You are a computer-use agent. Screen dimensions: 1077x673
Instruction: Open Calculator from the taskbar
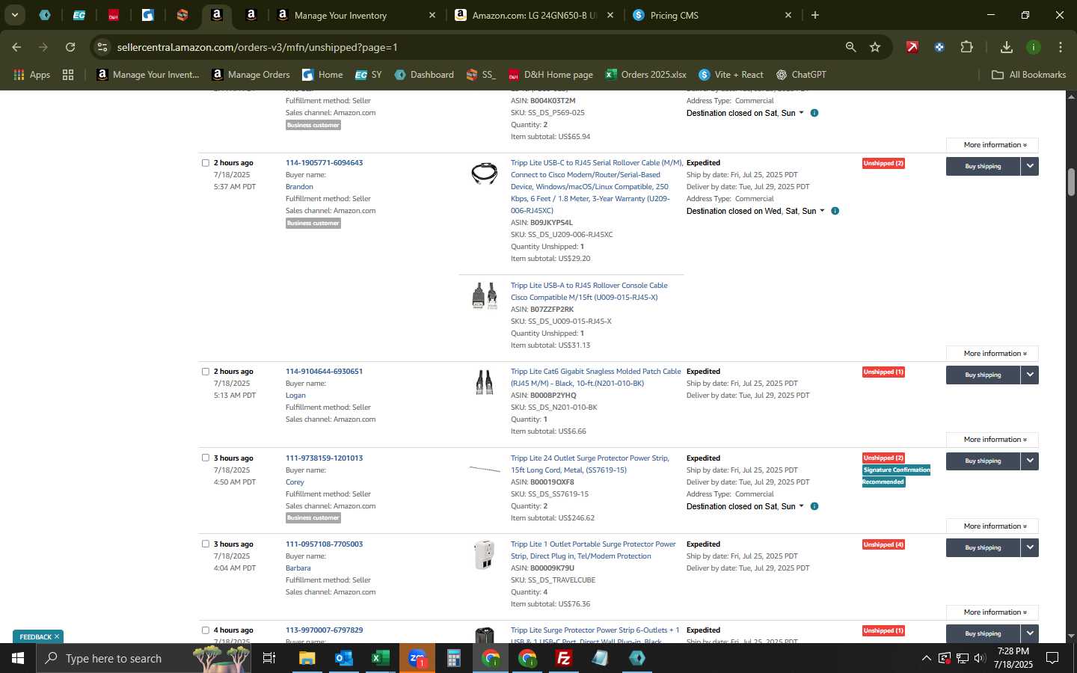pos(453,658)
